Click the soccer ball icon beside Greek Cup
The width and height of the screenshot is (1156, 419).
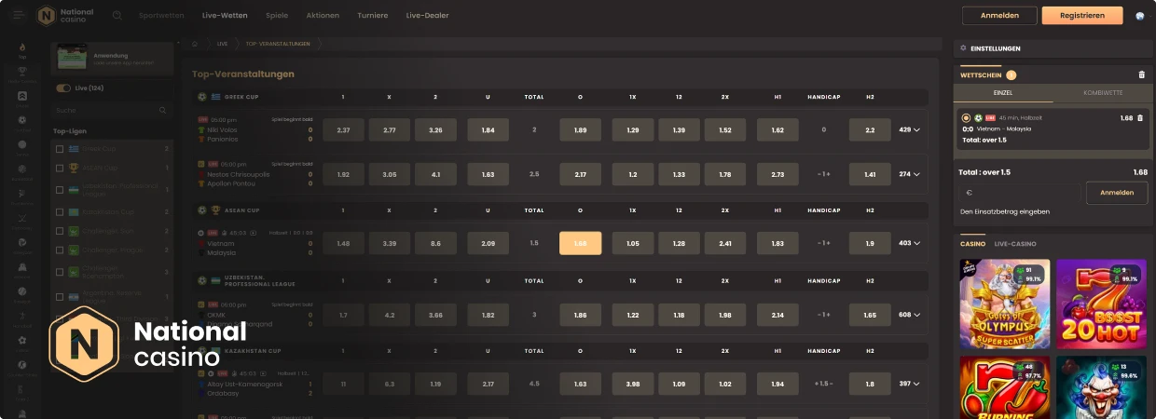pyautogui.click(x=202, y=96)
